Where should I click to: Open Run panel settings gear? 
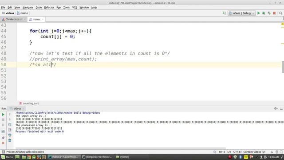point(276,108)
